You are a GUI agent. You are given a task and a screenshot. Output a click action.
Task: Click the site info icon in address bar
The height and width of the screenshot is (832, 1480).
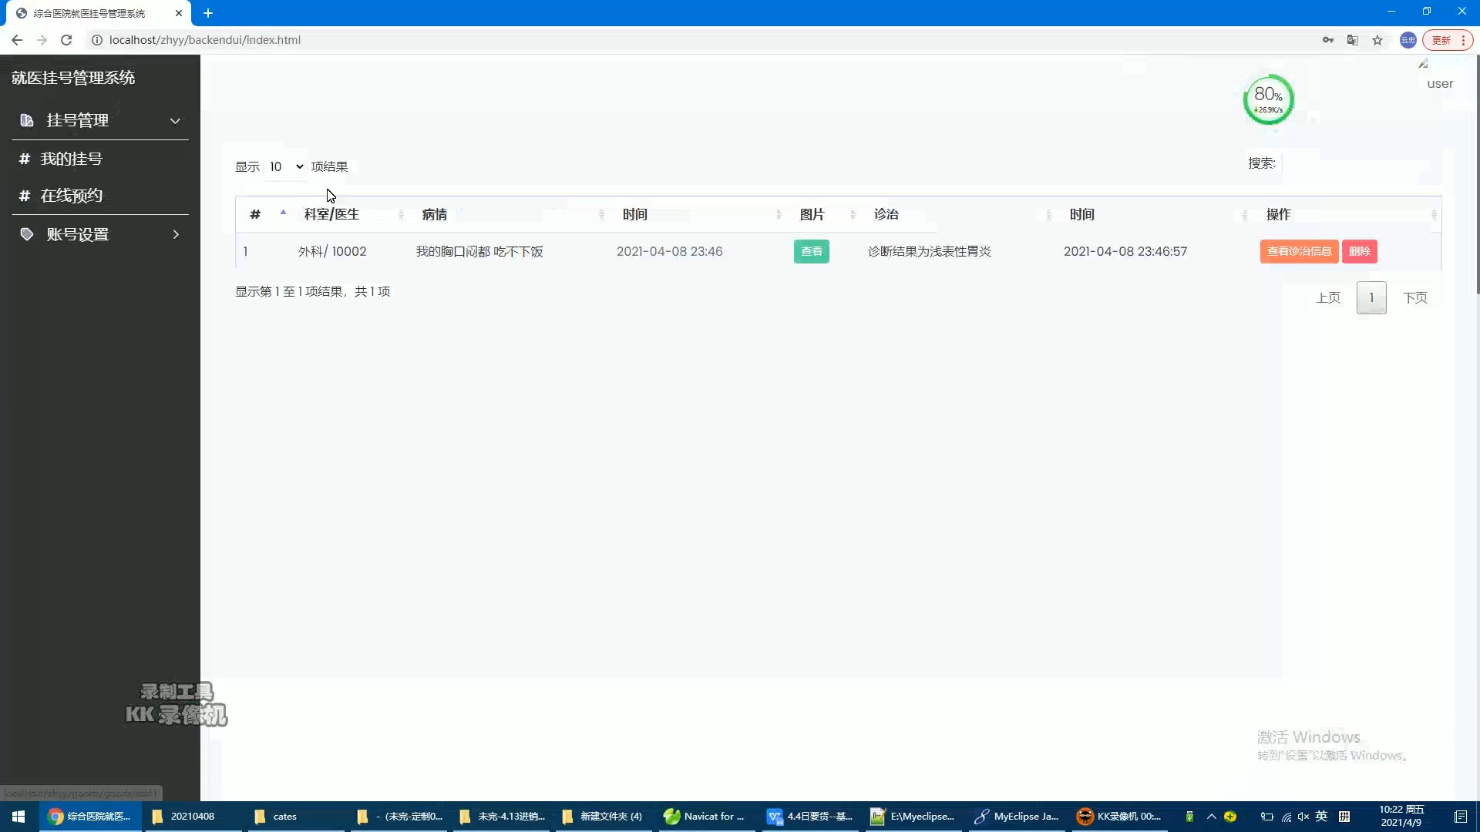click(97, 40)
